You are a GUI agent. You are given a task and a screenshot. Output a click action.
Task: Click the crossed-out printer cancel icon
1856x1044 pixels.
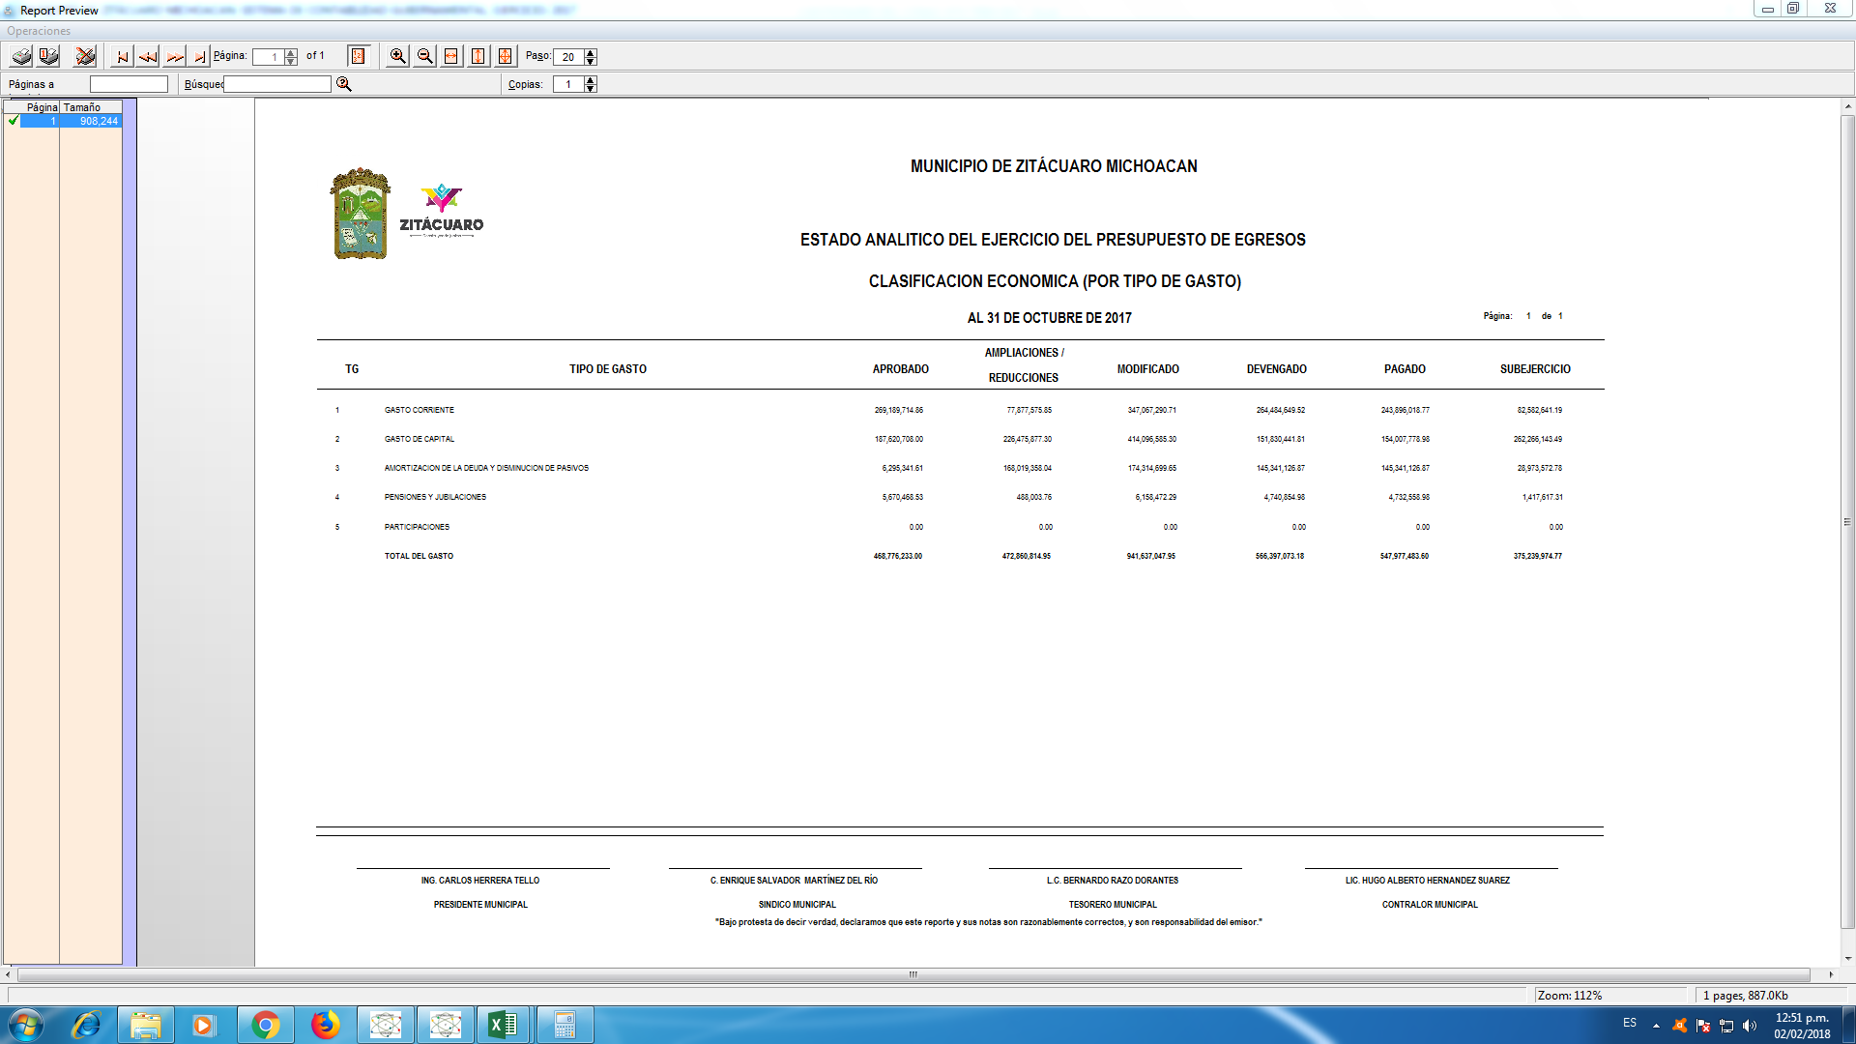(x=85, y=56)
